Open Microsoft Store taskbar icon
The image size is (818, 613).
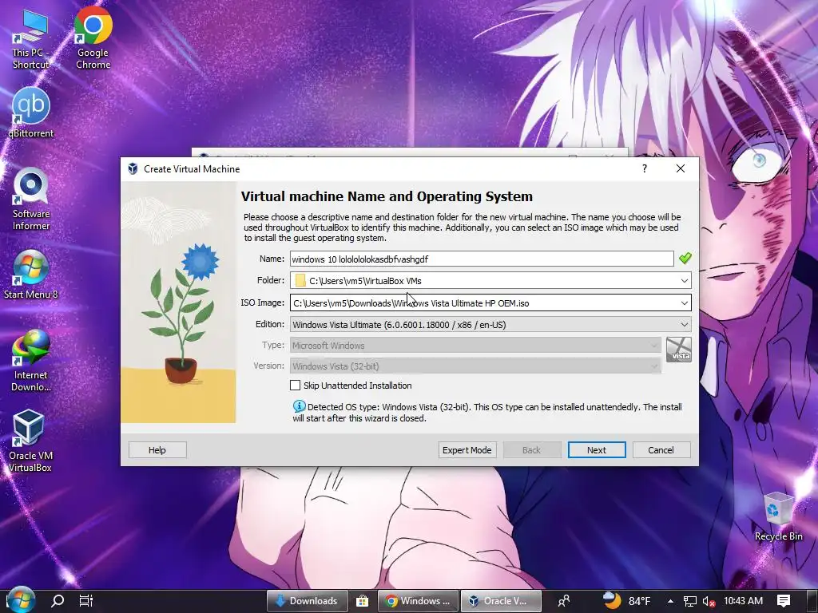pos(362,600)
